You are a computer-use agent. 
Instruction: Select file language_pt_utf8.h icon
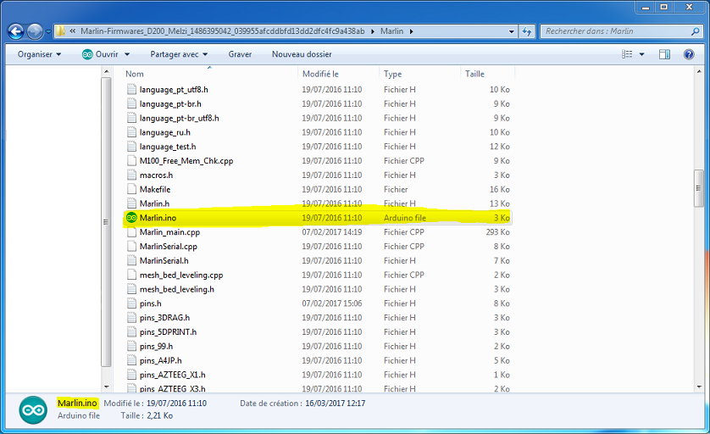pos(131,90)
